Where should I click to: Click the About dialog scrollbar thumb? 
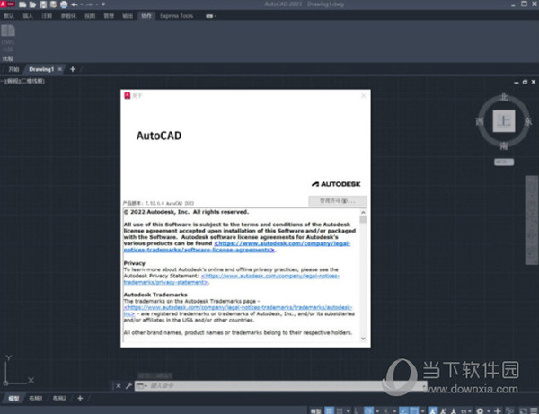(x=363, y=219)
